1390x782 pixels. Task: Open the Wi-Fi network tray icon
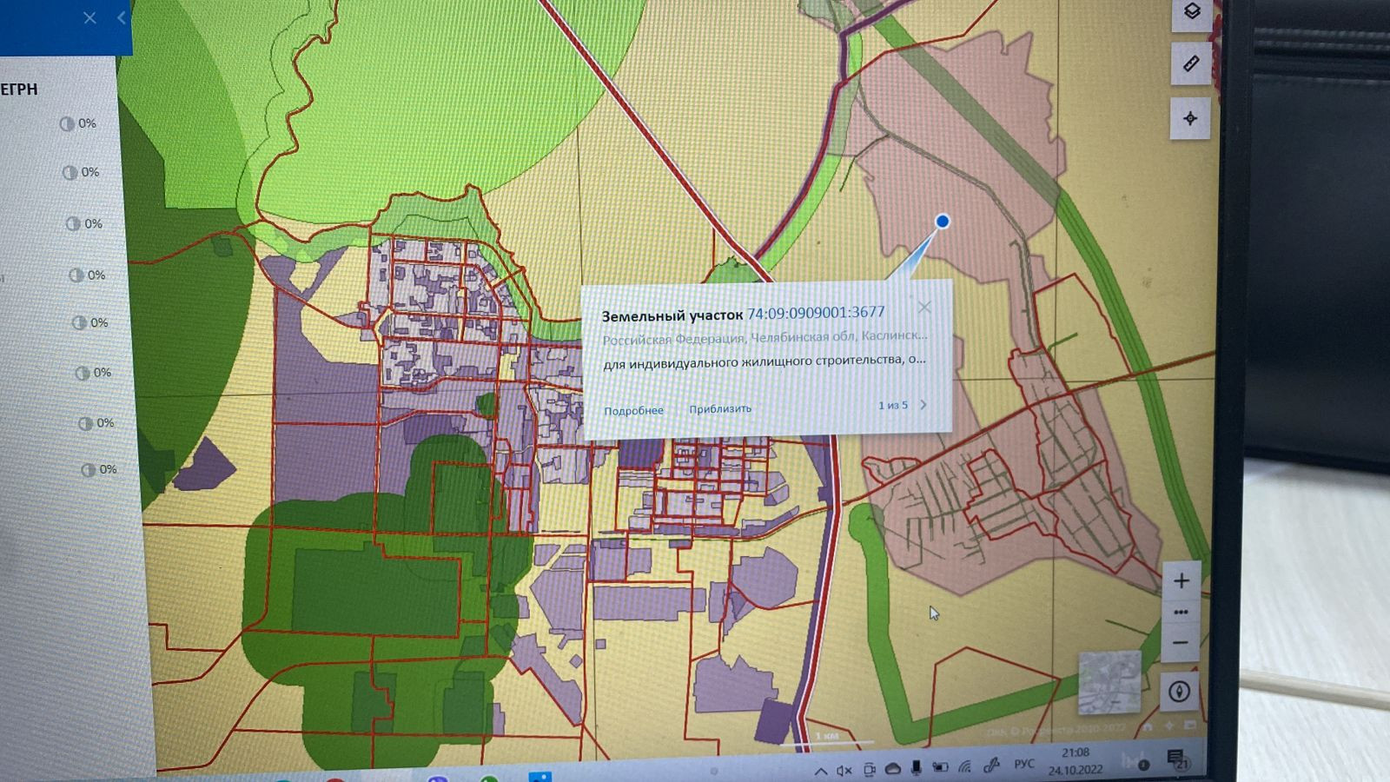tap(964, 766)
